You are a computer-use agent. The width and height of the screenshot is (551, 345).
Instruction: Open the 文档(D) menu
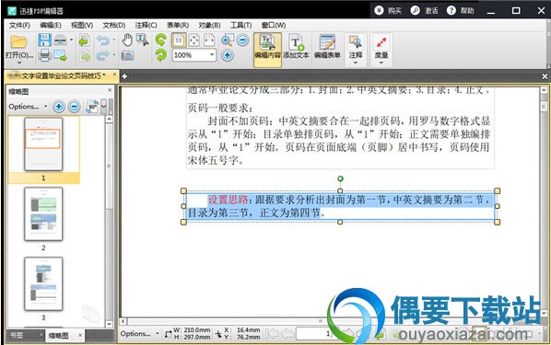tap(114, 25)
